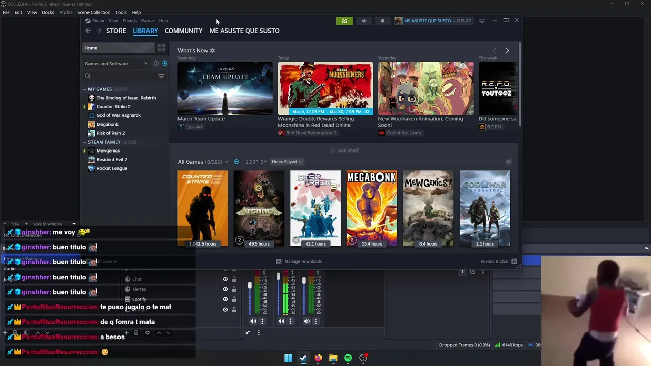Mute the leftmost OBS mixer channel
Screen dimensions: 651x366
point(253,321)
